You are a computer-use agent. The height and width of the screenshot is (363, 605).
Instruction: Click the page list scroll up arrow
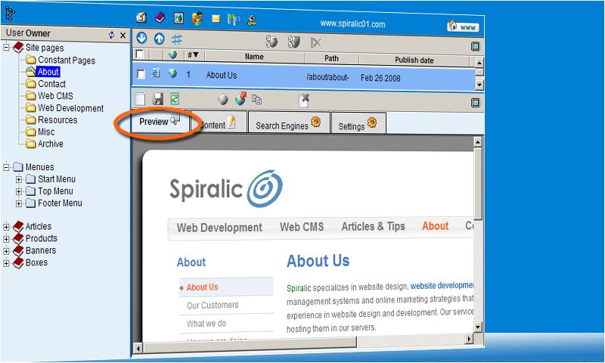click(x=479, y=63)
